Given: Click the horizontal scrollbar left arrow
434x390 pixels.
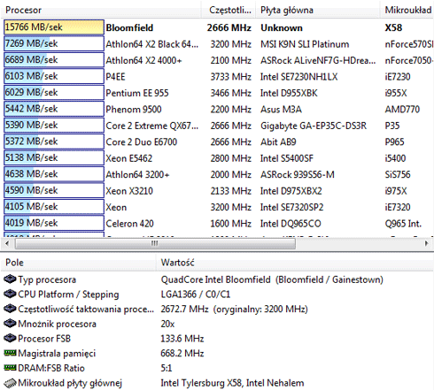Looking at the screenshot, I should (x=7, y=243).
